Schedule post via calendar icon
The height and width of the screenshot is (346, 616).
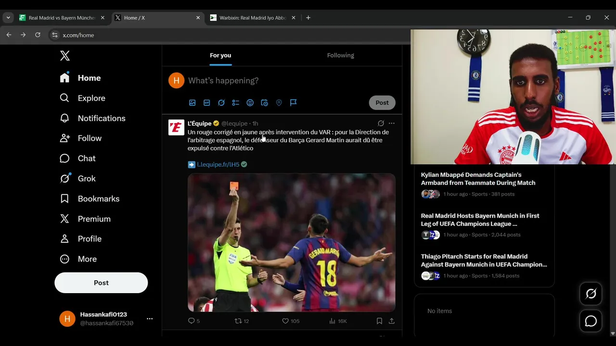click(x=264, y=102)
